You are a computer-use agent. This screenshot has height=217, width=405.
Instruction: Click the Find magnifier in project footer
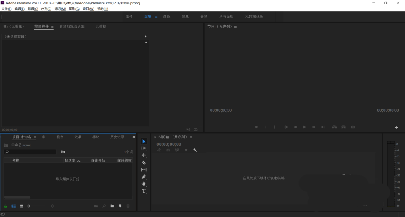104,206
